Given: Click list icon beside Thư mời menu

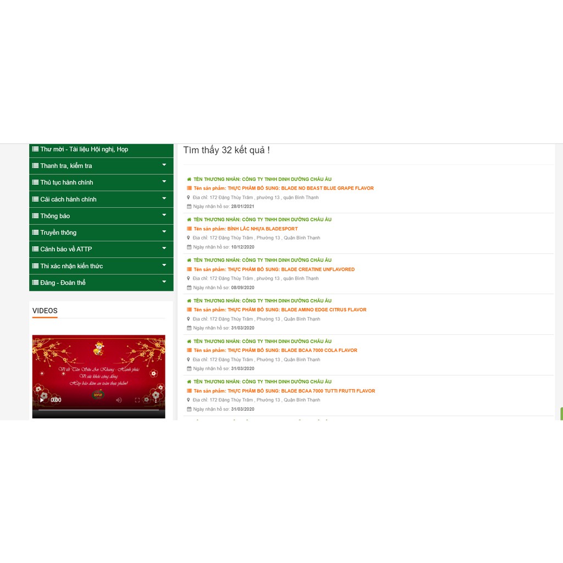Looking at the screenshot, I should [35, 149].
